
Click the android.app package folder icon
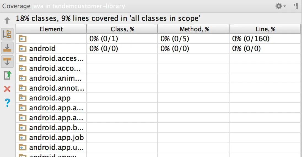pyautogui.click(x=23, y=98)
